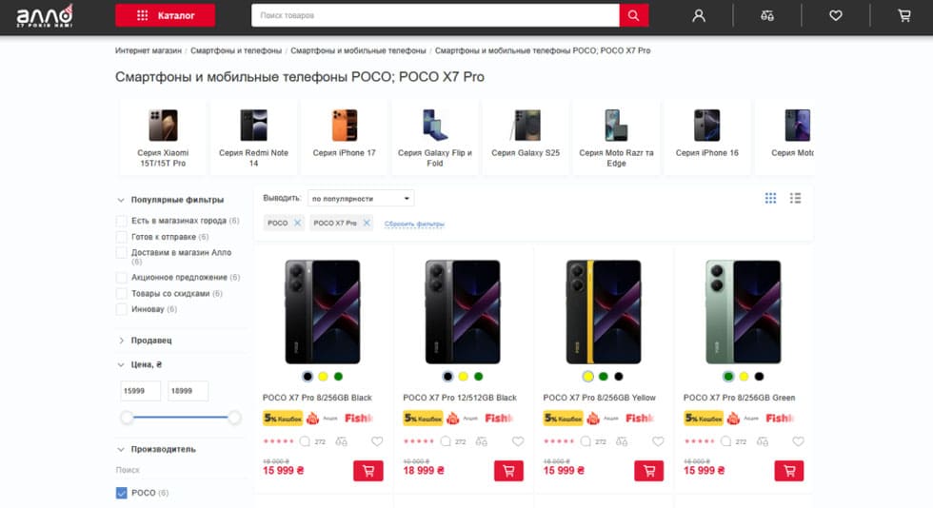
Task: Enable 'Есть в магазинах города' filter
Action: tap(122, 221)
